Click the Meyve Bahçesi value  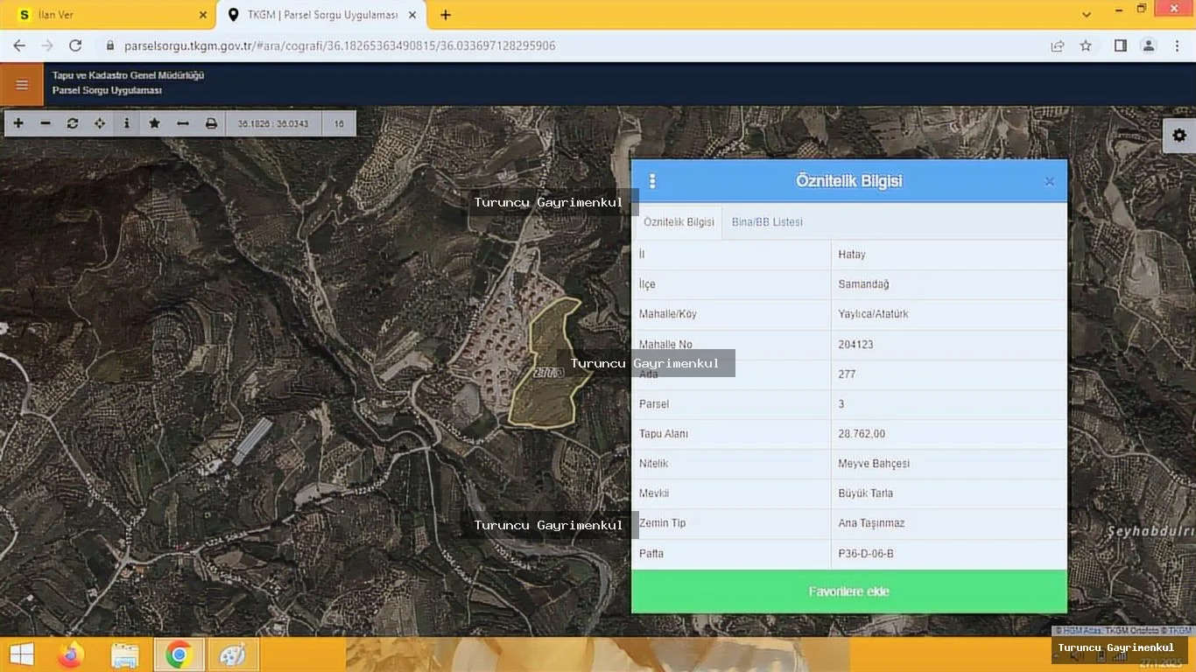click(x=874, y=464)
